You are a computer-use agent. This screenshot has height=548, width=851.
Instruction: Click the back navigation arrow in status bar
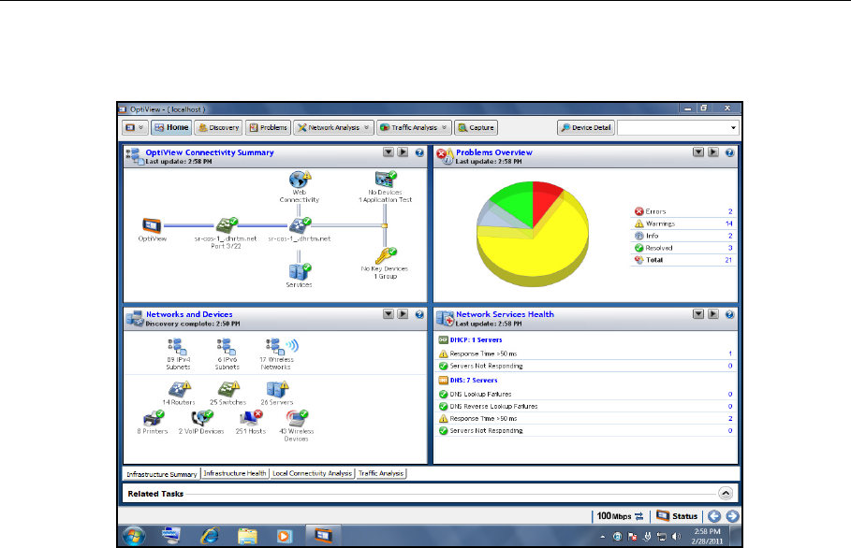tap(714, 516)
